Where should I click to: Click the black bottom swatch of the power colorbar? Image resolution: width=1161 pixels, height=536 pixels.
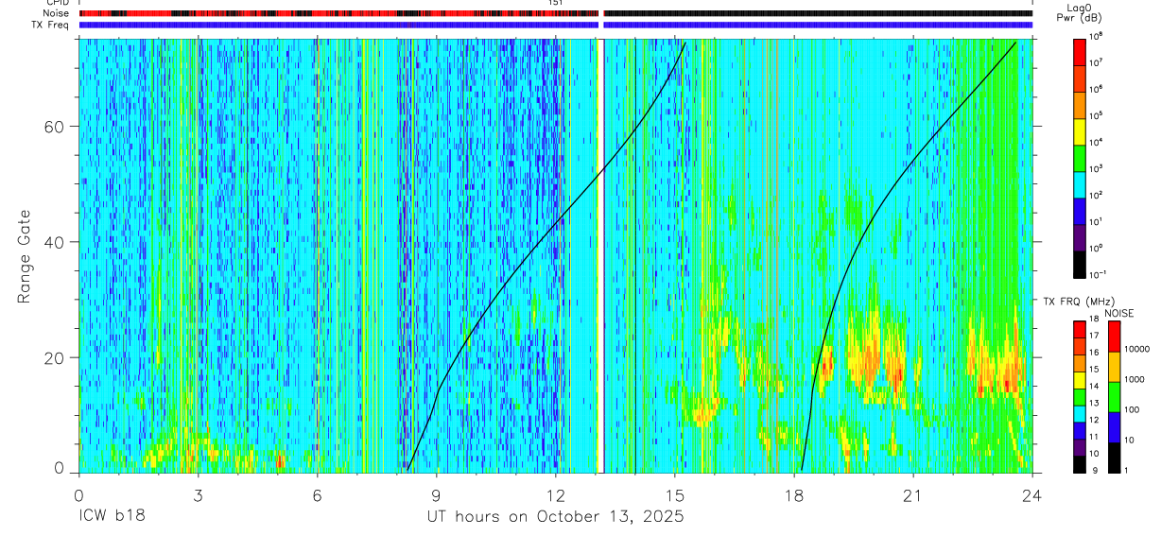[1079, 263]
